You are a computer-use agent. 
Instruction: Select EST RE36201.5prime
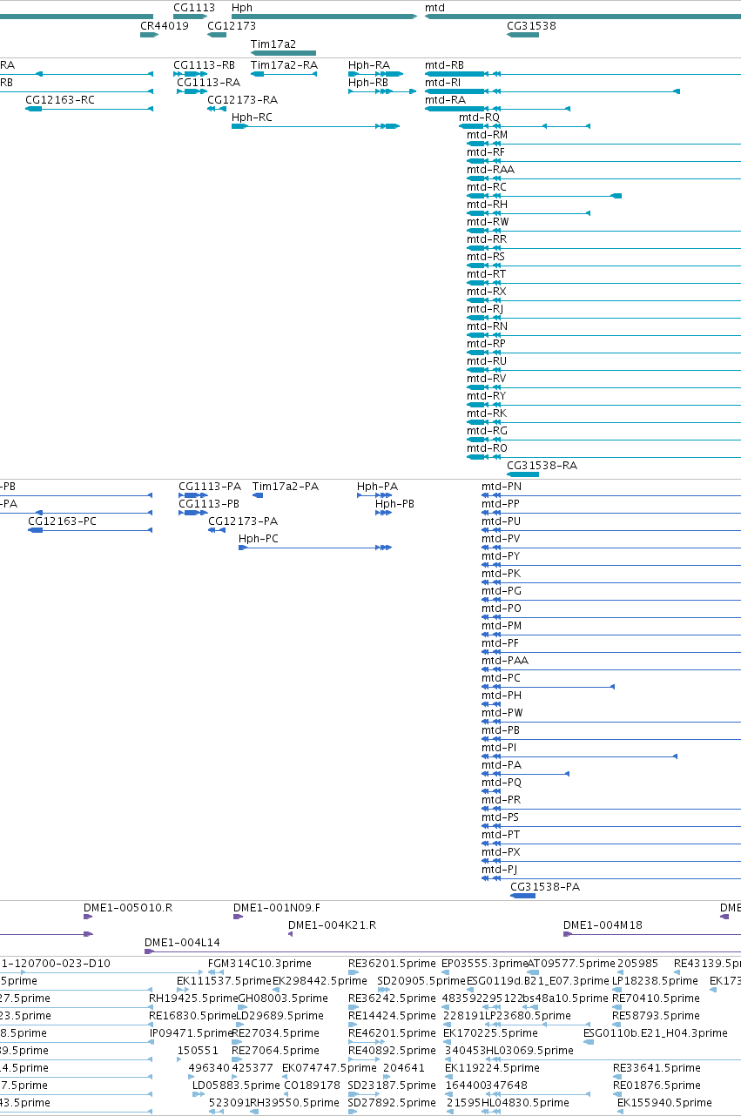(391, 963)
